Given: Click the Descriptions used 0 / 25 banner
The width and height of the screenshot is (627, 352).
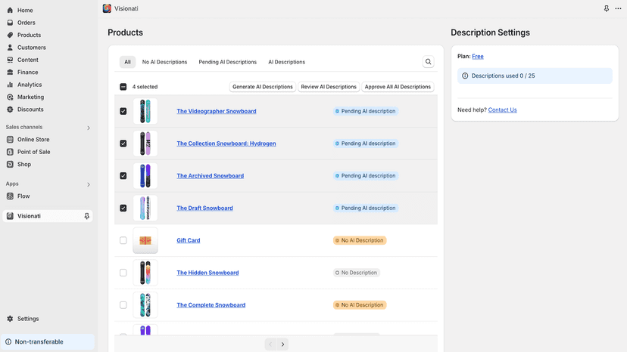Looking at the screenshot, I should point(535,76).
